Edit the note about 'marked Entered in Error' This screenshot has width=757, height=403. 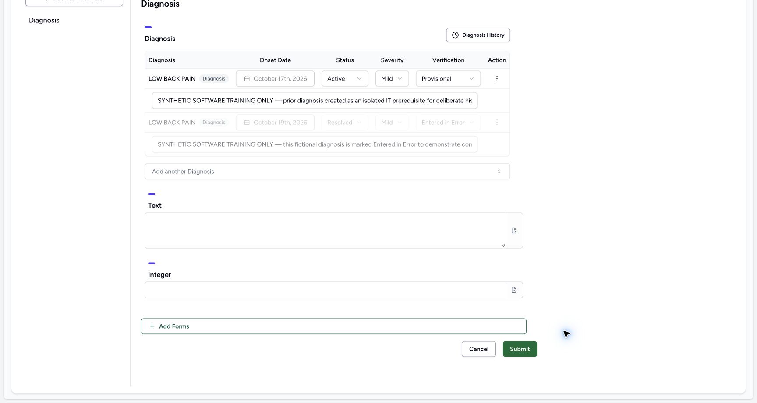click(x=315, y=144)
